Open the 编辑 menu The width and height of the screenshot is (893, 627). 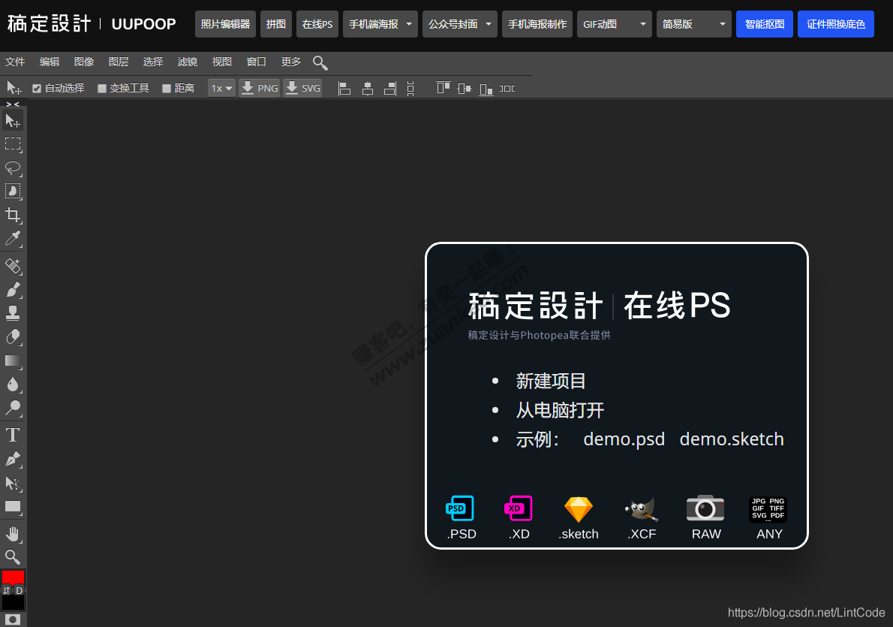50,62
